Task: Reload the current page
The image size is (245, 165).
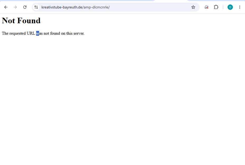Action: 25,7
